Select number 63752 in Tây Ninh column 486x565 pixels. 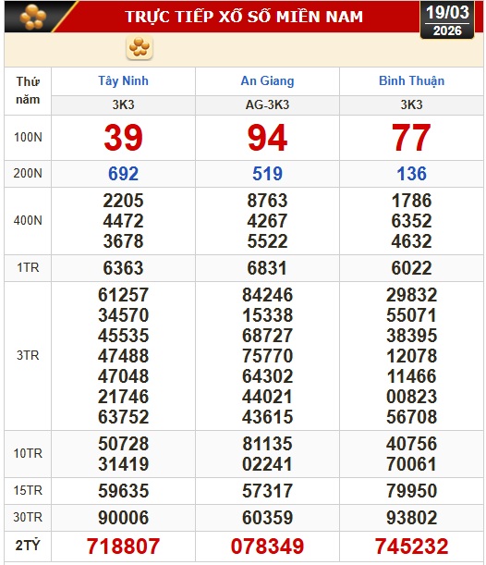[123, 417]
